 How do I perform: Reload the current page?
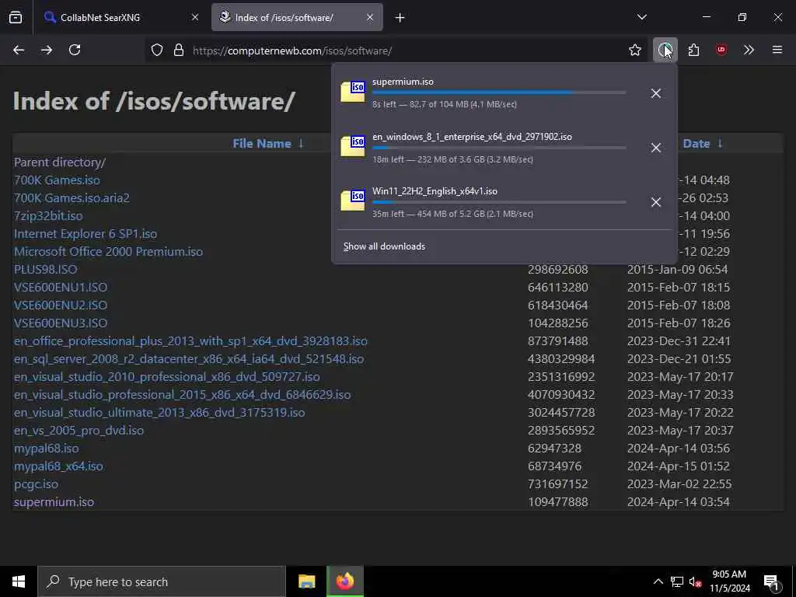click(x=75, y=50)
